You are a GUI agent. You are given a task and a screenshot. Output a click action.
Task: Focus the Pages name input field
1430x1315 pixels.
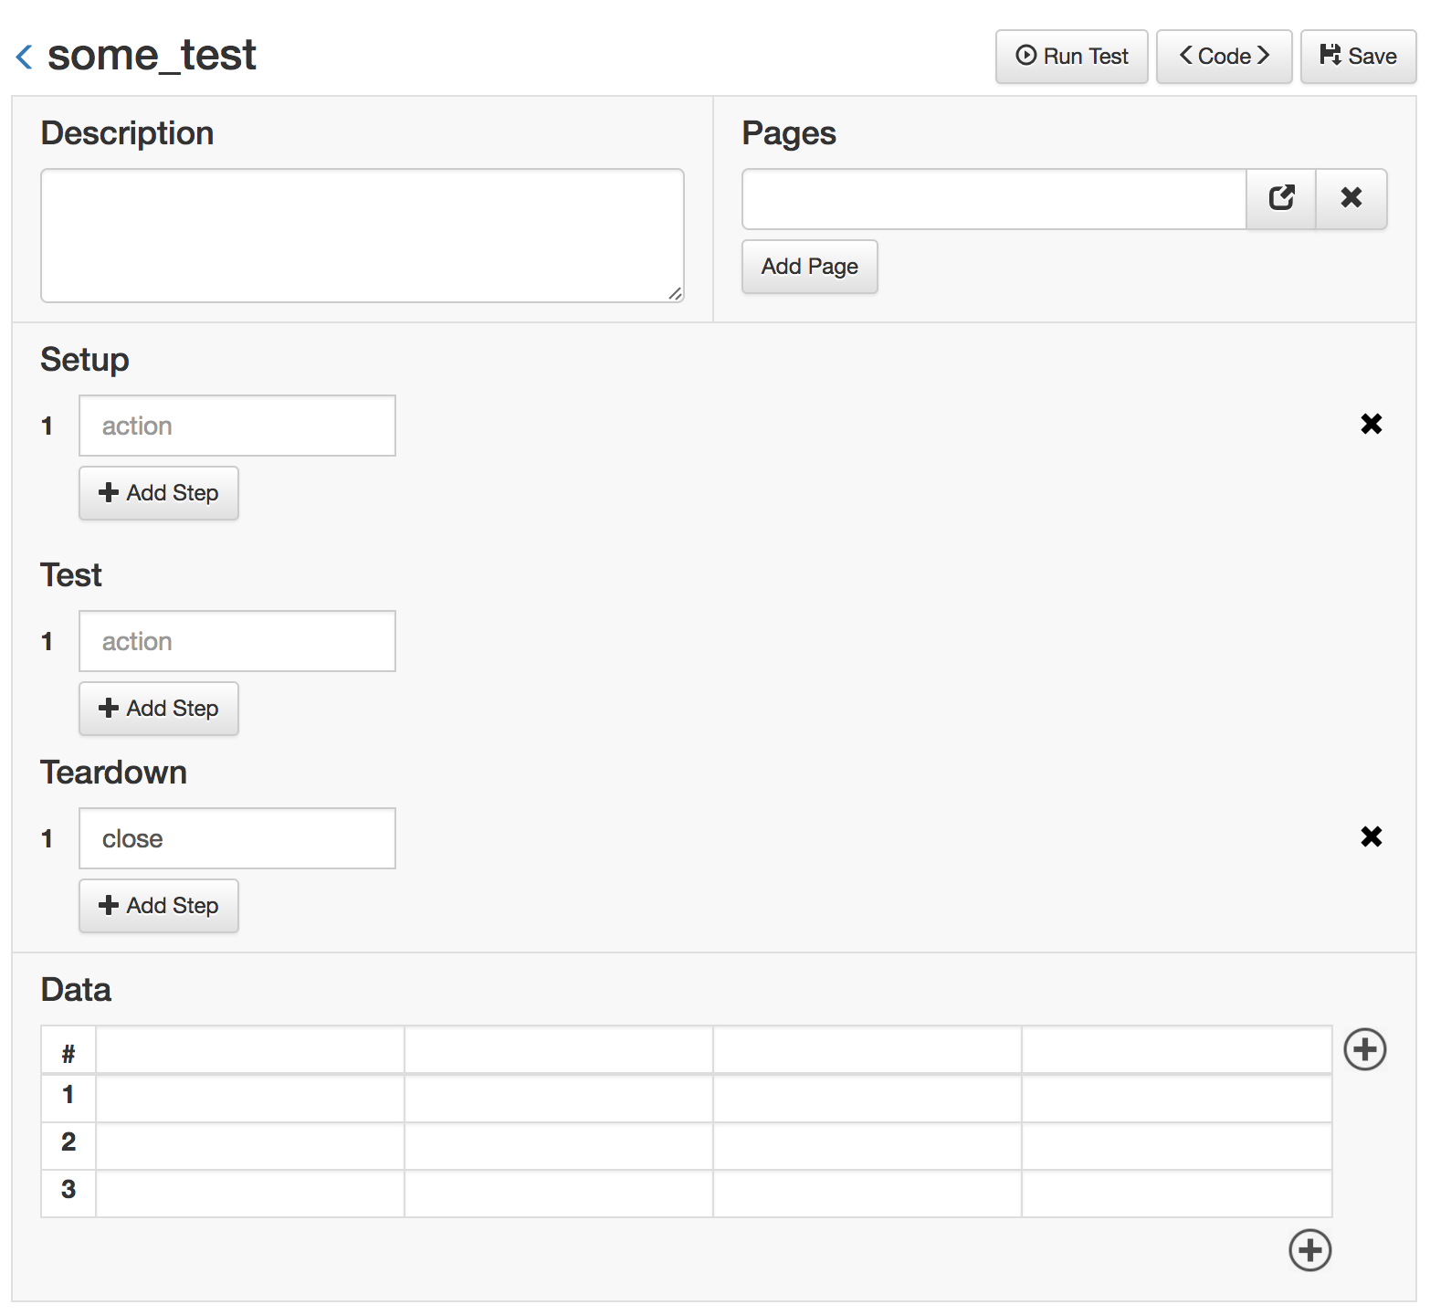pos(994,198)
